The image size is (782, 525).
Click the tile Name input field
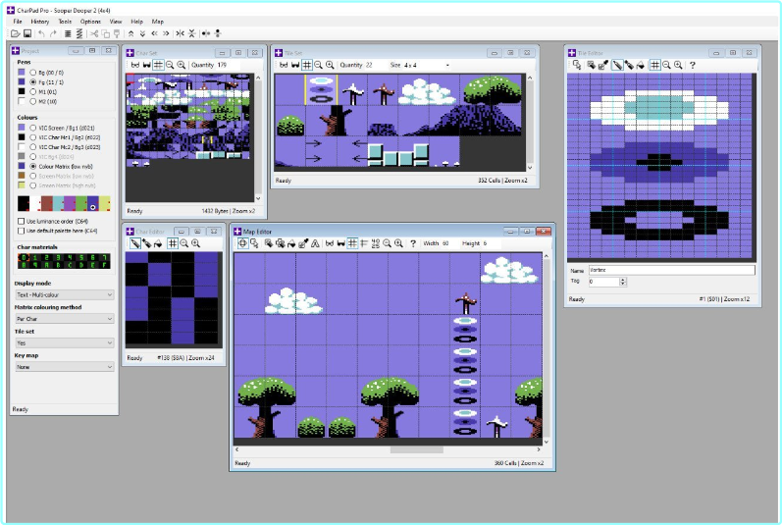672,270
